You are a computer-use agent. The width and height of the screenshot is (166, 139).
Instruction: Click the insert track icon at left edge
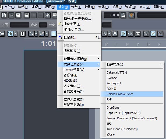click(2, 34)
